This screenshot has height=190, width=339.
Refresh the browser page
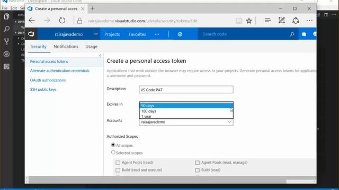pos(63,21)
